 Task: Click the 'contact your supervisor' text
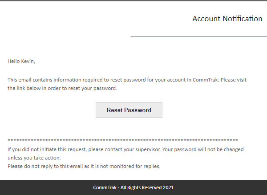tap(133, 149)
